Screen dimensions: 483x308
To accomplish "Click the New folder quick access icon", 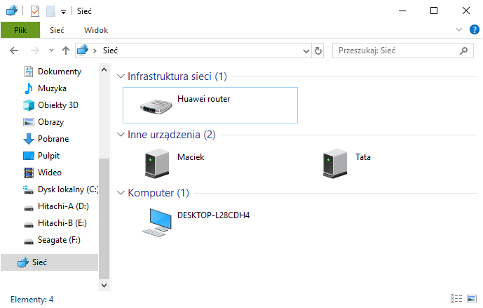I will 50,11.
